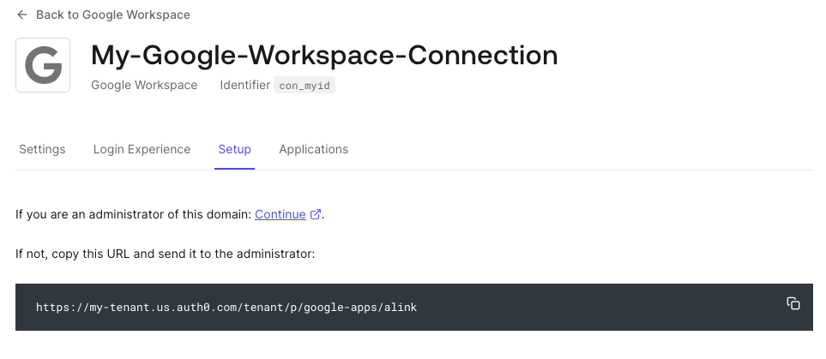Viewport: 826px width, 359px height.
Task: Follow the Continue link
Action: pos(280,214)
